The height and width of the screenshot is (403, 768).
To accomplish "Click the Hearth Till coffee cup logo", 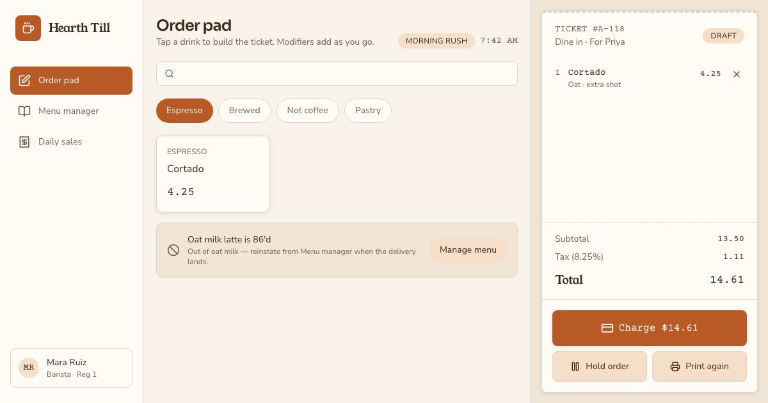I will (28, 28).
